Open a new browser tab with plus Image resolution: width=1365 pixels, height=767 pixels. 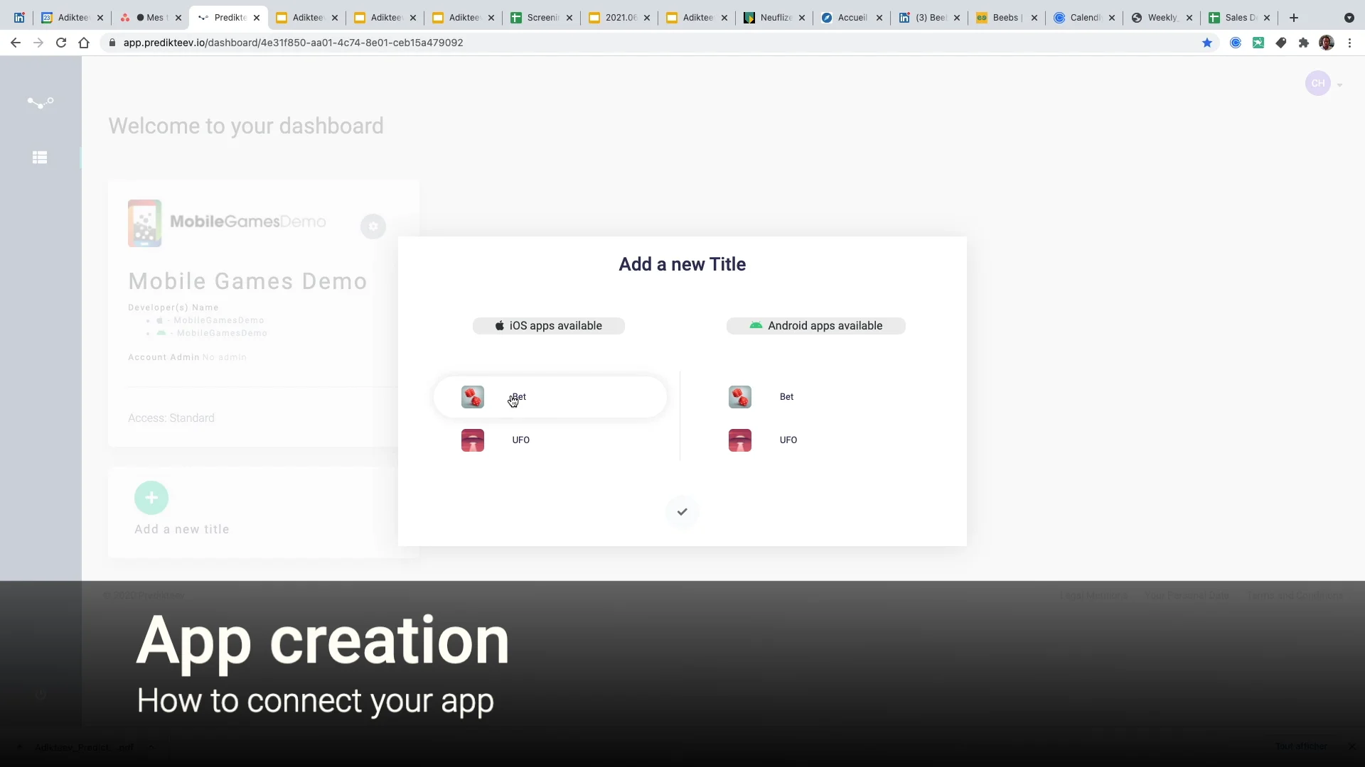tap(1294, 18)
